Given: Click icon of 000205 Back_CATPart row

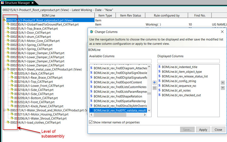Looking at the screenshot, I should click(12, 73).
